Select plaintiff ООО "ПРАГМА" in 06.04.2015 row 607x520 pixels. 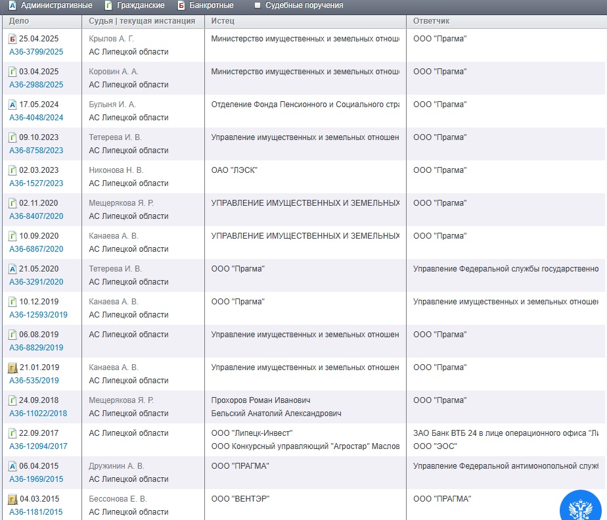240,466
